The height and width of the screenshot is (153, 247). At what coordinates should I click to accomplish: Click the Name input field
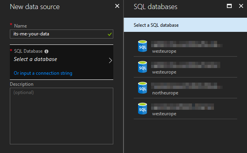click(61, 34)
